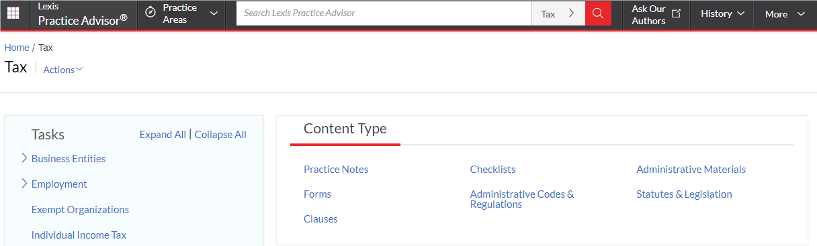The height and width of the screenshot is (246, 817).
Task: Open Statutes & Legislation link
Action: (684, 194)
